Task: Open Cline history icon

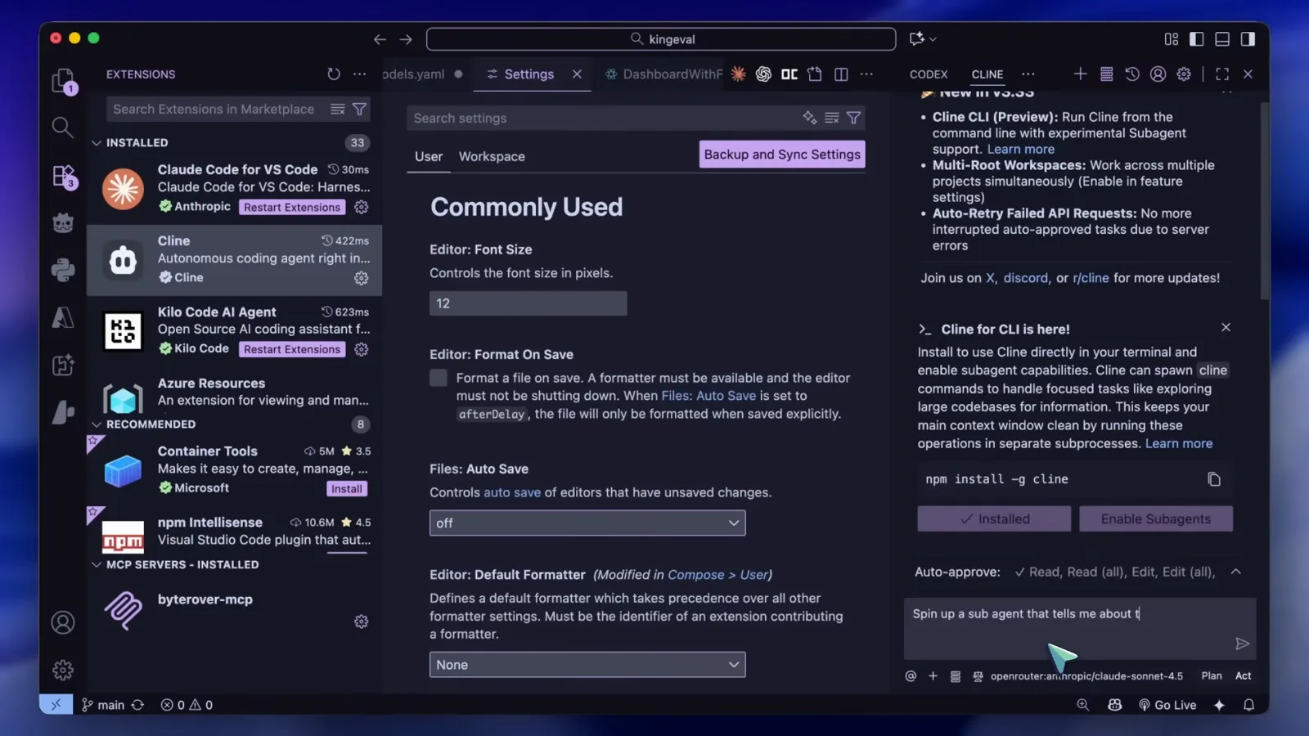Action: click(1132, 74)
